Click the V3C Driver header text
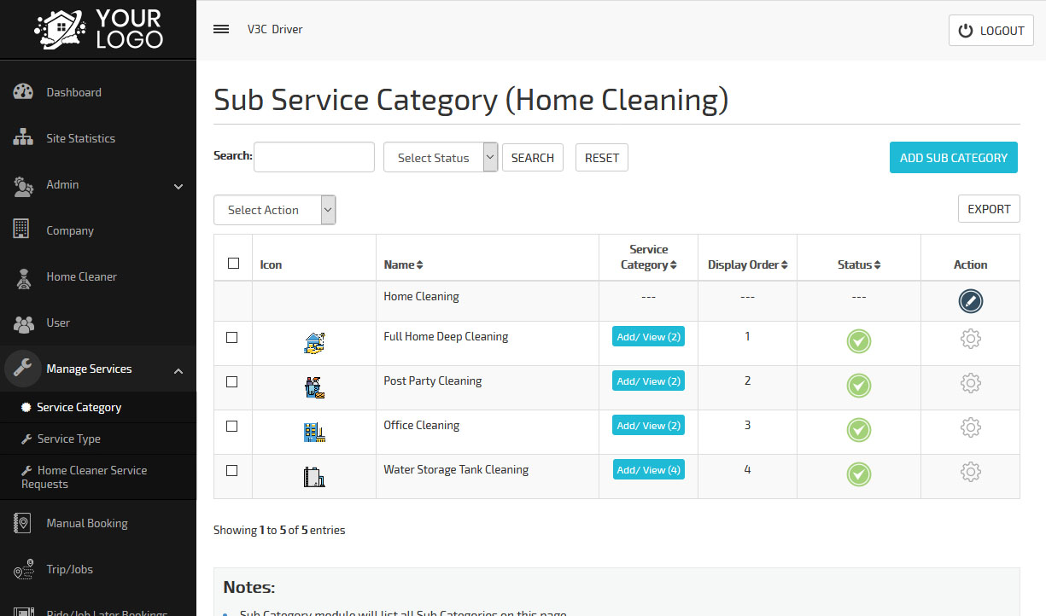The image size is (1046, 616). point(275,29)
